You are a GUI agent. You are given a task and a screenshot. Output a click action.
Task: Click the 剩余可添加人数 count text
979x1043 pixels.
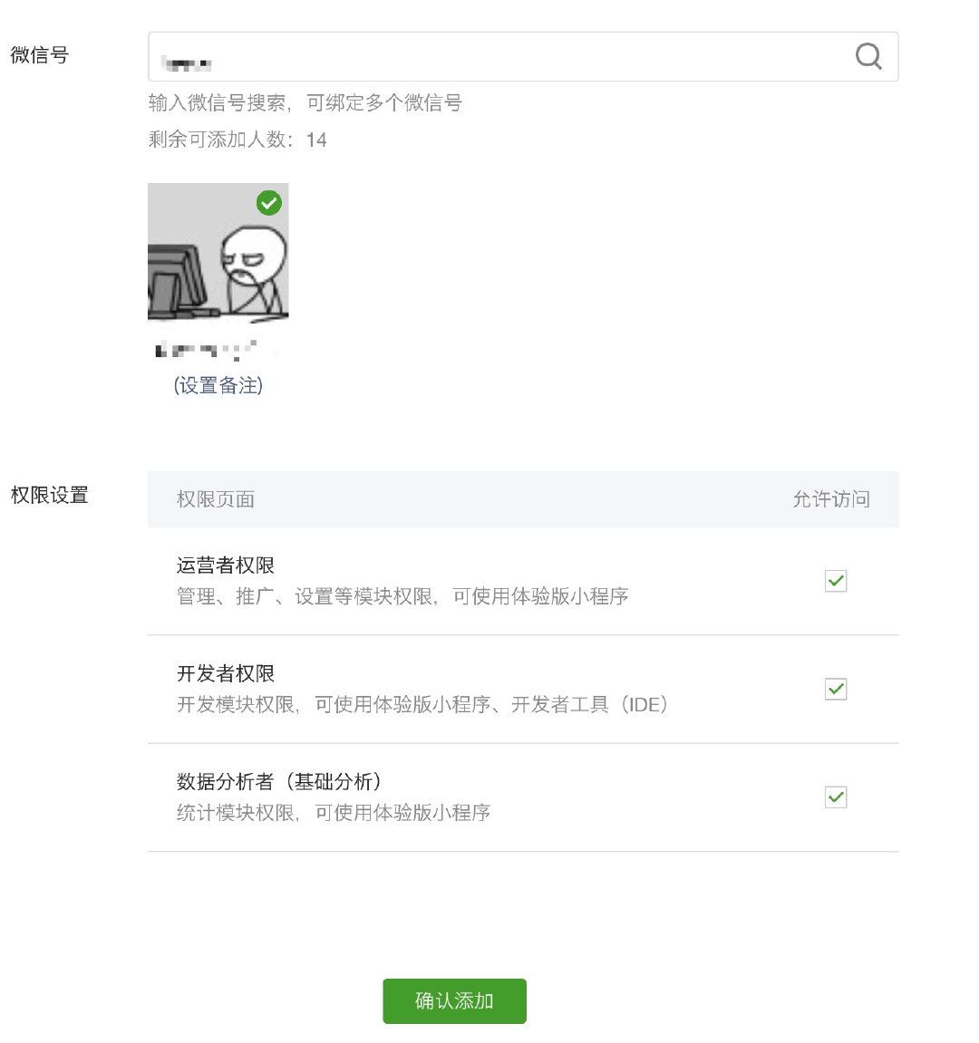[x=237, y=140]
